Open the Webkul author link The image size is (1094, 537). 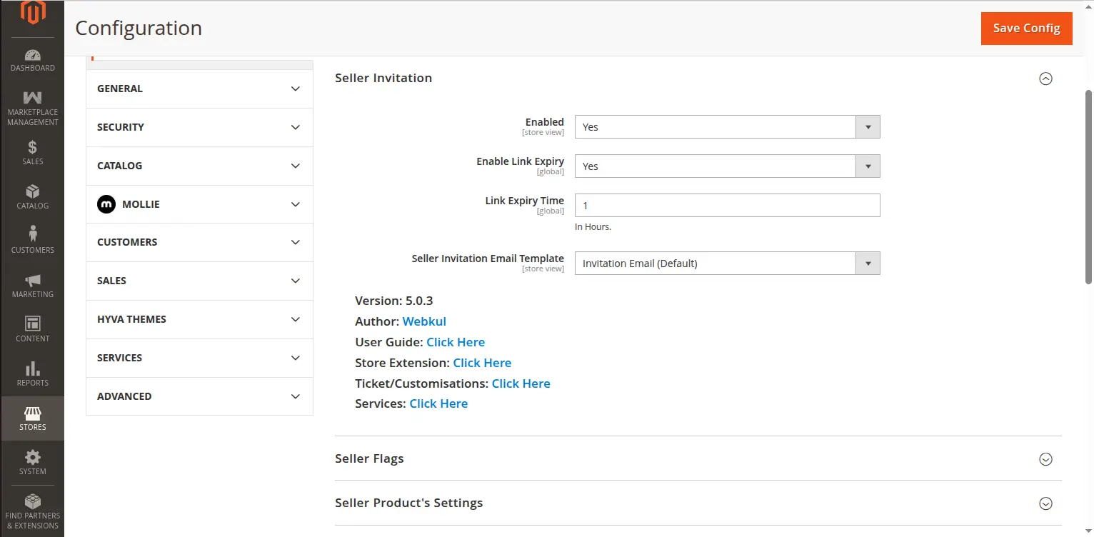point(424,322)
